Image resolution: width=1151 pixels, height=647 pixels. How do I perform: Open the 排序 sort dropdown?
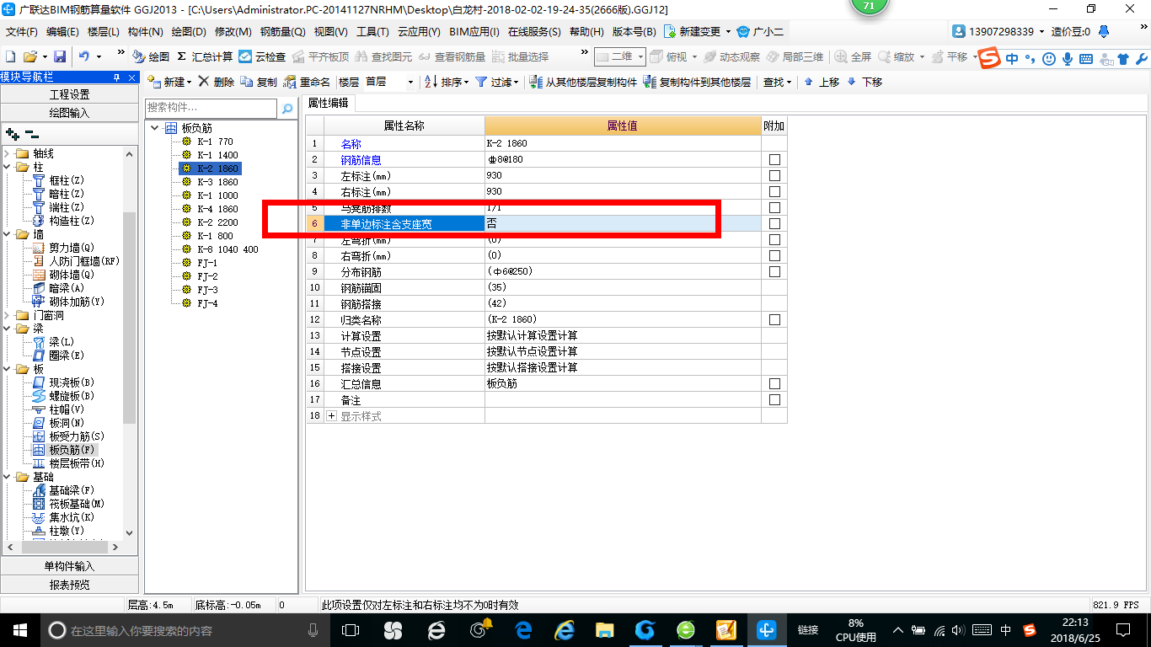[x=447, y=82]
